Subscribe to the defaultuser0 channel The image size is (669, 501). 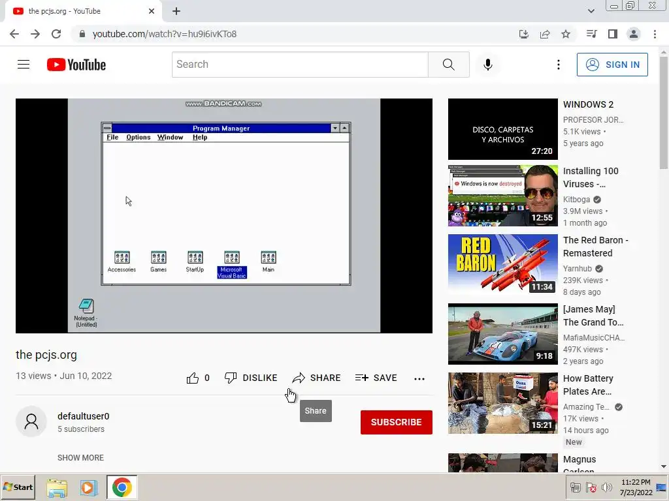coord(397,422)
